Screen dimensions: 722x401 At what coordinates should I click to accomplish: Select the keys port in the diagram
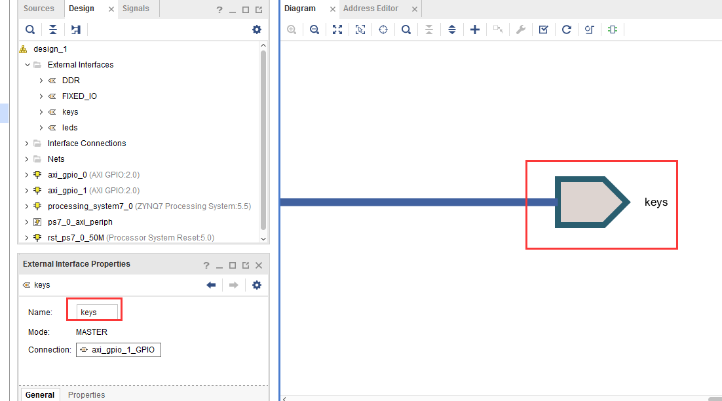click(x=592, y=202)
